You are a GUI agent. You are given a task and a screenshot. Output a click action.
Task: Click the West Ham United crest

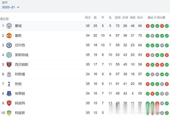[9, 65]
